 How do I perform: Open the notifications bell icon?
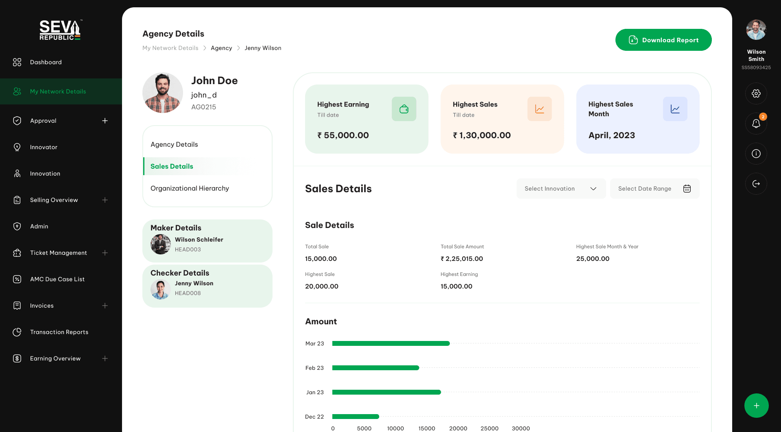point(756,124)
